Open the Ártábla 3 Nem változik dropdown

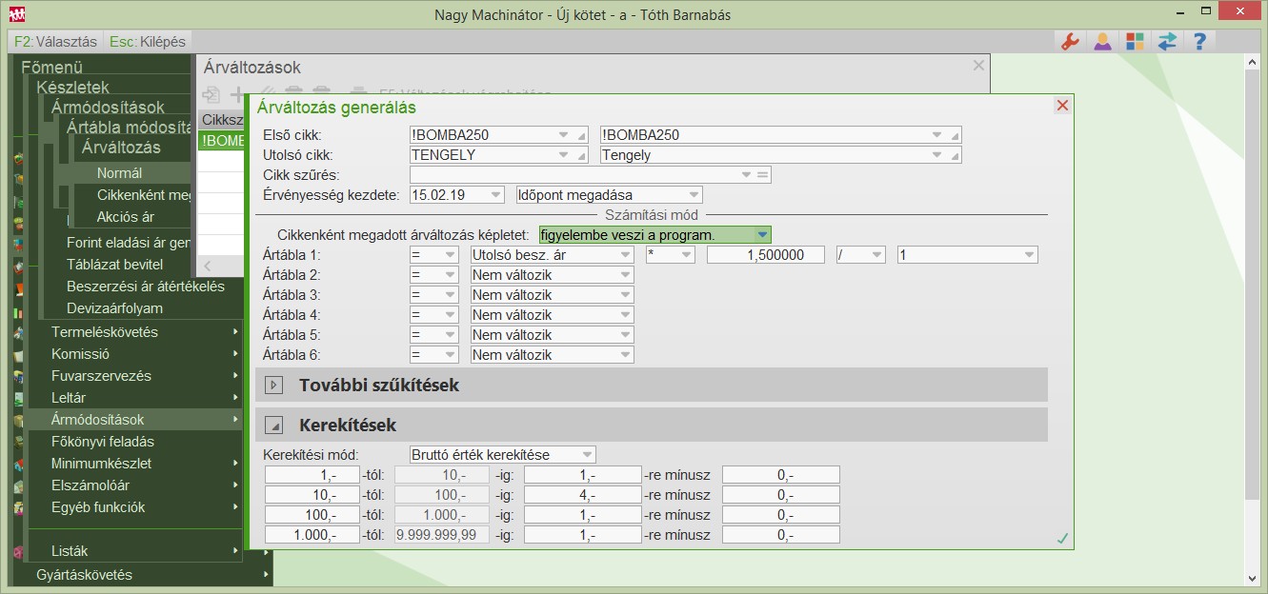(625, 295)
